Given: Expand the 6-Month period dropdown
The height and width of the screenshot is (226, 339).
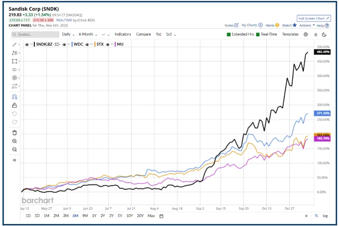Looking at the screenshot, I should coord(87,34).
